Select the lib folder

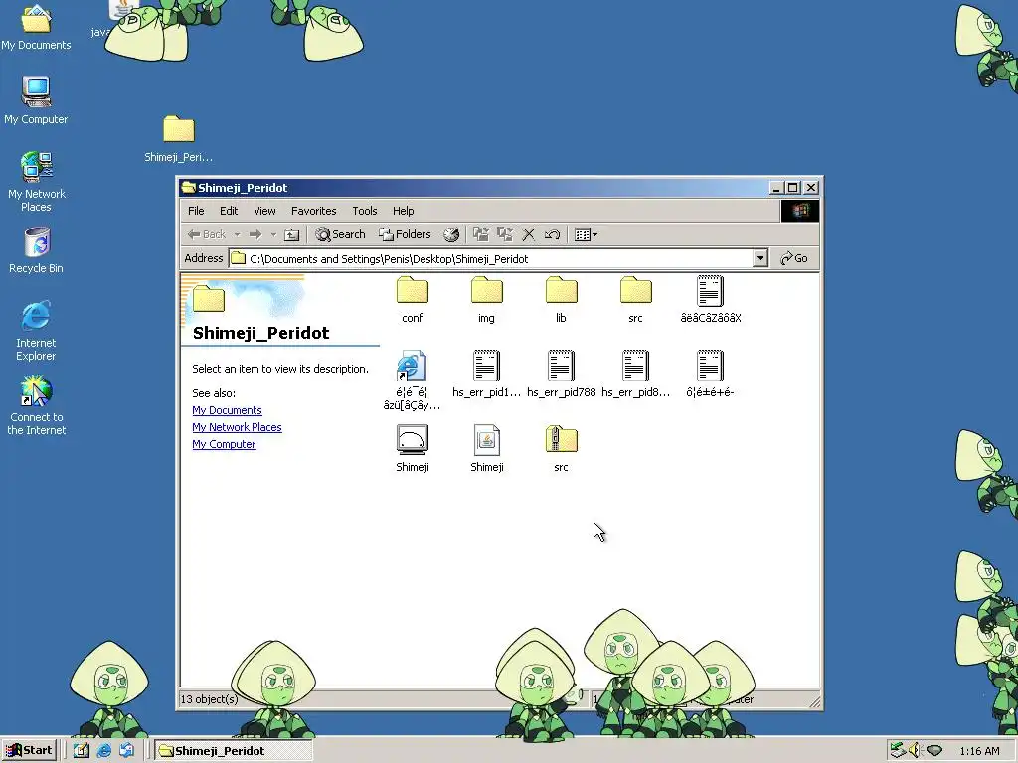pos(561,300)
